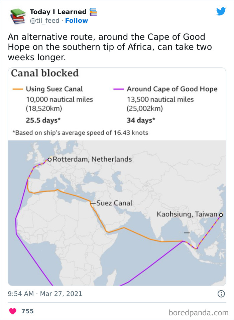Open the tweet info icon
This screenshot has height=320, width=234.
pos(221,294)
